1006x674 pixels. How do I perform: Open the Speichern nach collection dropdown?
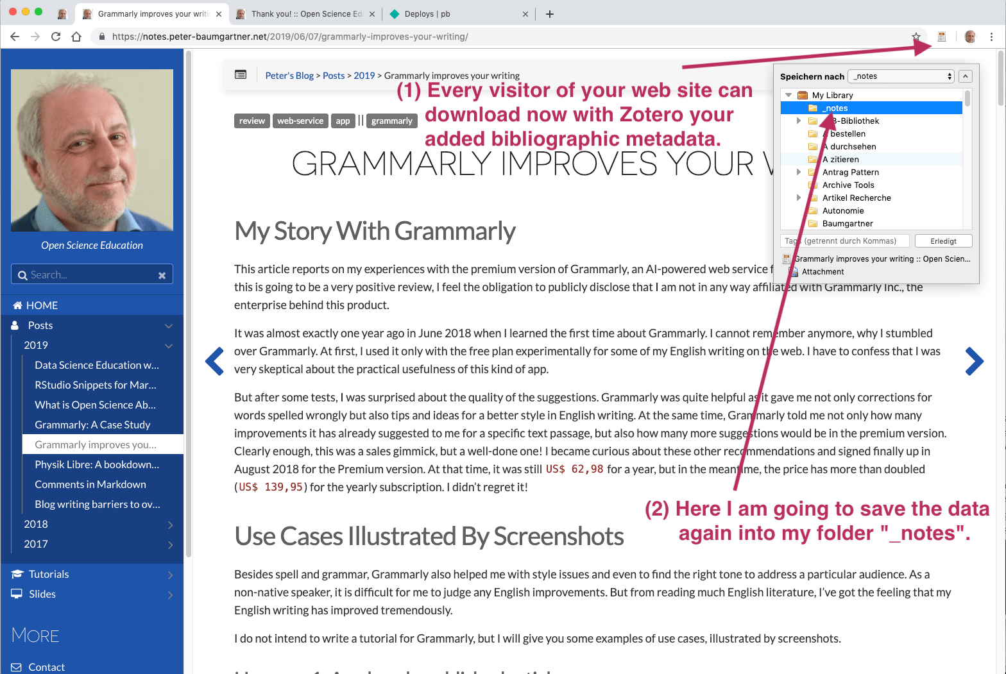tap(901, 76)
